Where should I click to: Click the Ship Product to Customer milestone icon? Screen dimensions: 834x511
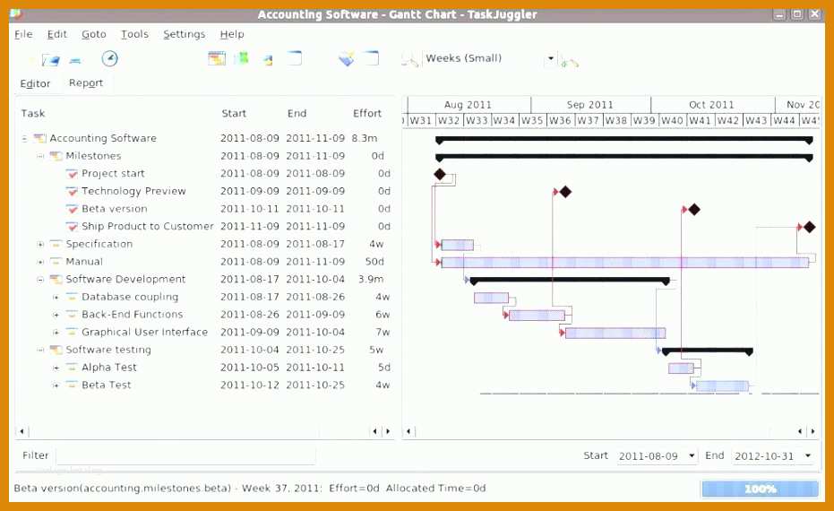coord(72,226)
